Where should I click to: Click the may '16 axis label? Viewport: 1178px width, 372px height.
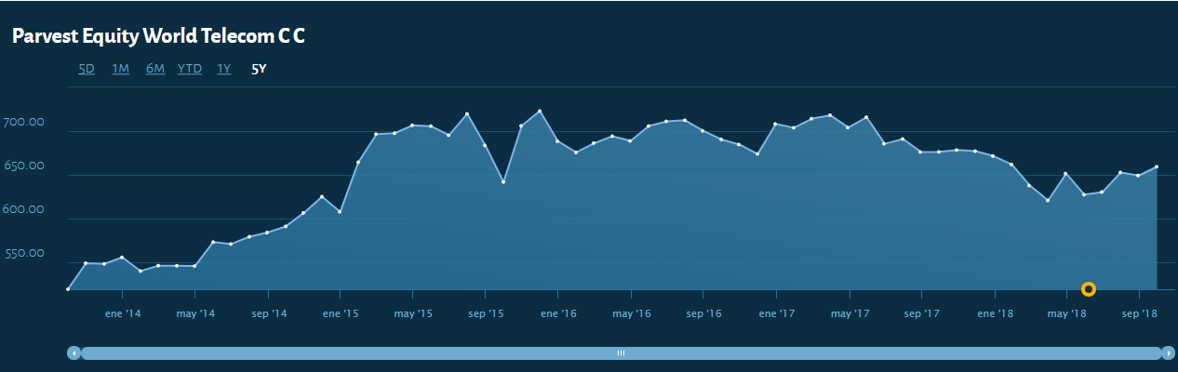point(631,314)
